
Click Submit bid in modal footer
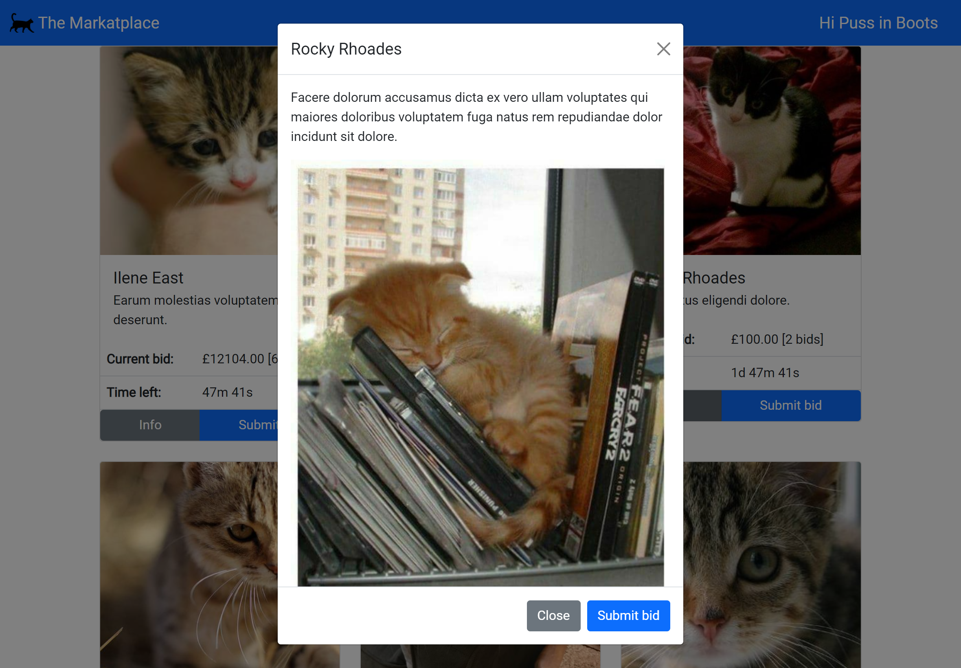pos(628,615)
